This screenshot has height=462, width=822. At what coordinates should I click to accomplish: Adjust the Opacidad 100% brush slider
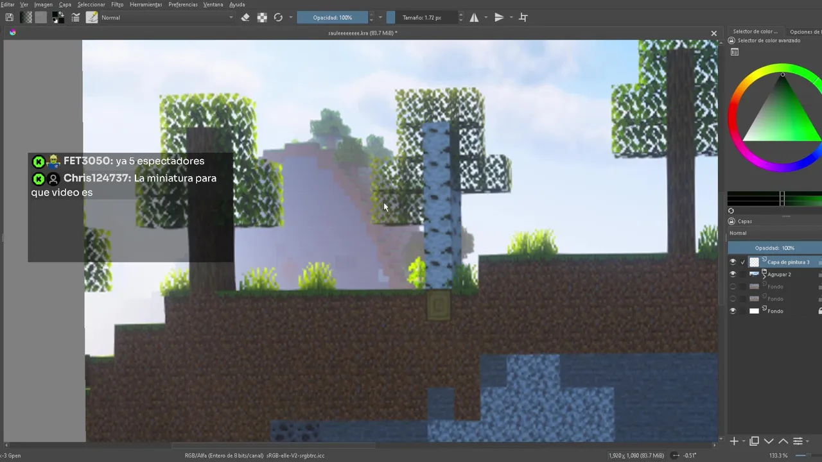(x=332, y=17)
